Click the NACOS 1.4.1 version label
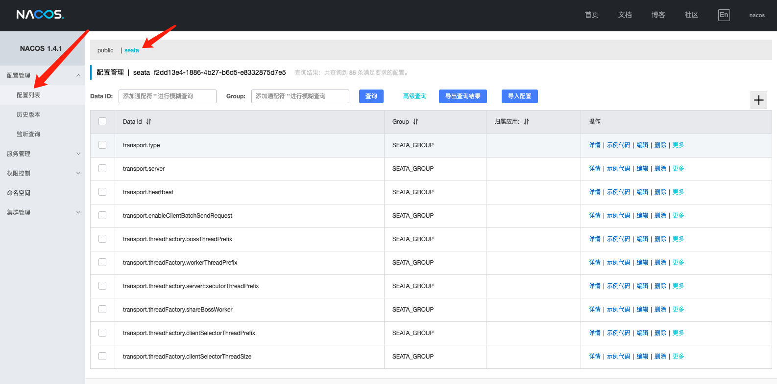The image size is (777, 384). (x=41, y=48)
